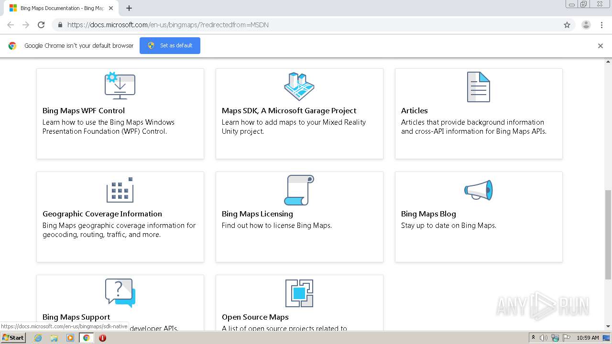Click the WPF Control description text
612x344 pixels.
click(109, 127)
